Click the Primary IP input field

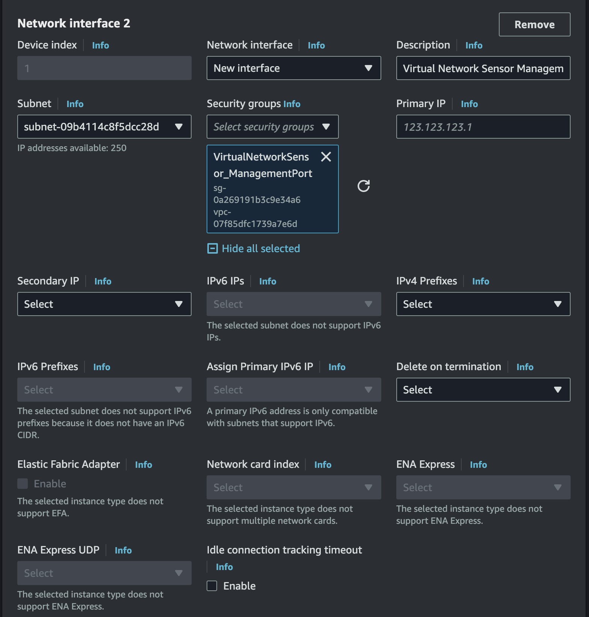(483, 127)
